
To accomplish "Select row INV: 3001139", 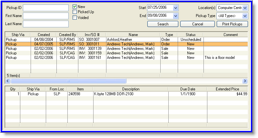I will (x=126, y=49).
